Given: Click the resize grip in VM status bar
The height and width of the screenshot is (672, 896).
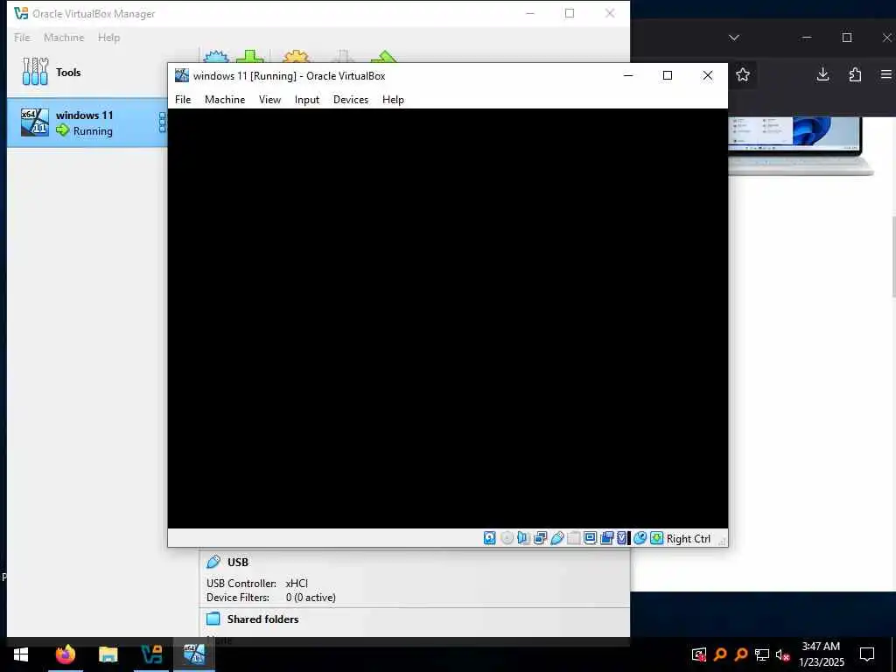Looking at the screenshot, I should pyautogui.click(x=722, y=541).
